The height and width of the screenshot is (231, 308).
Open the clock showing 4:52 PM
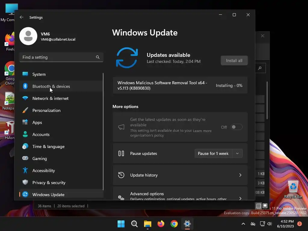pyautogui.click(x=285, y=224)
